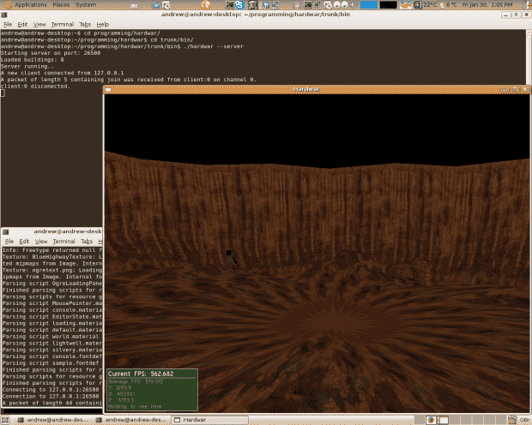Open File menu of upper terminal window
This screenshot has width=532, height=425.
[x=8, y=25]
